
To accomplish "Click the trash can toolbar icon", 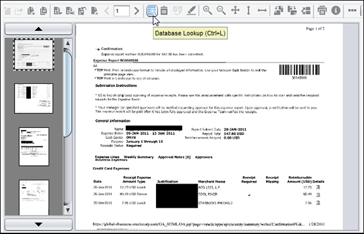I will pyautogui.click(x=164, y=11).
